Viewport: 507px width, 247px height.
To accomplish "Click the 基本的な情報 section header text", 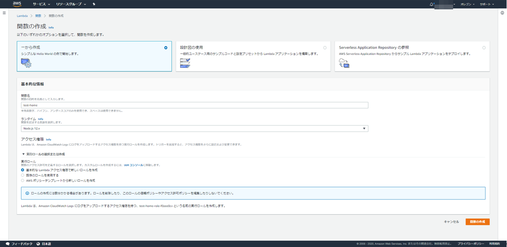I will coord(32,84).
